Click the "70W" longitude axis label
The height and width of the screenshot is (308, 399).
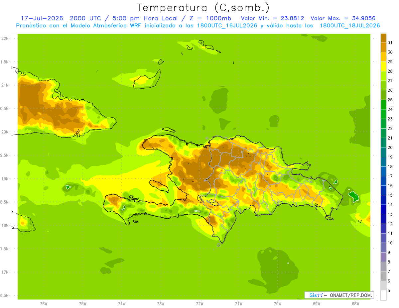(x=278, y=304)
